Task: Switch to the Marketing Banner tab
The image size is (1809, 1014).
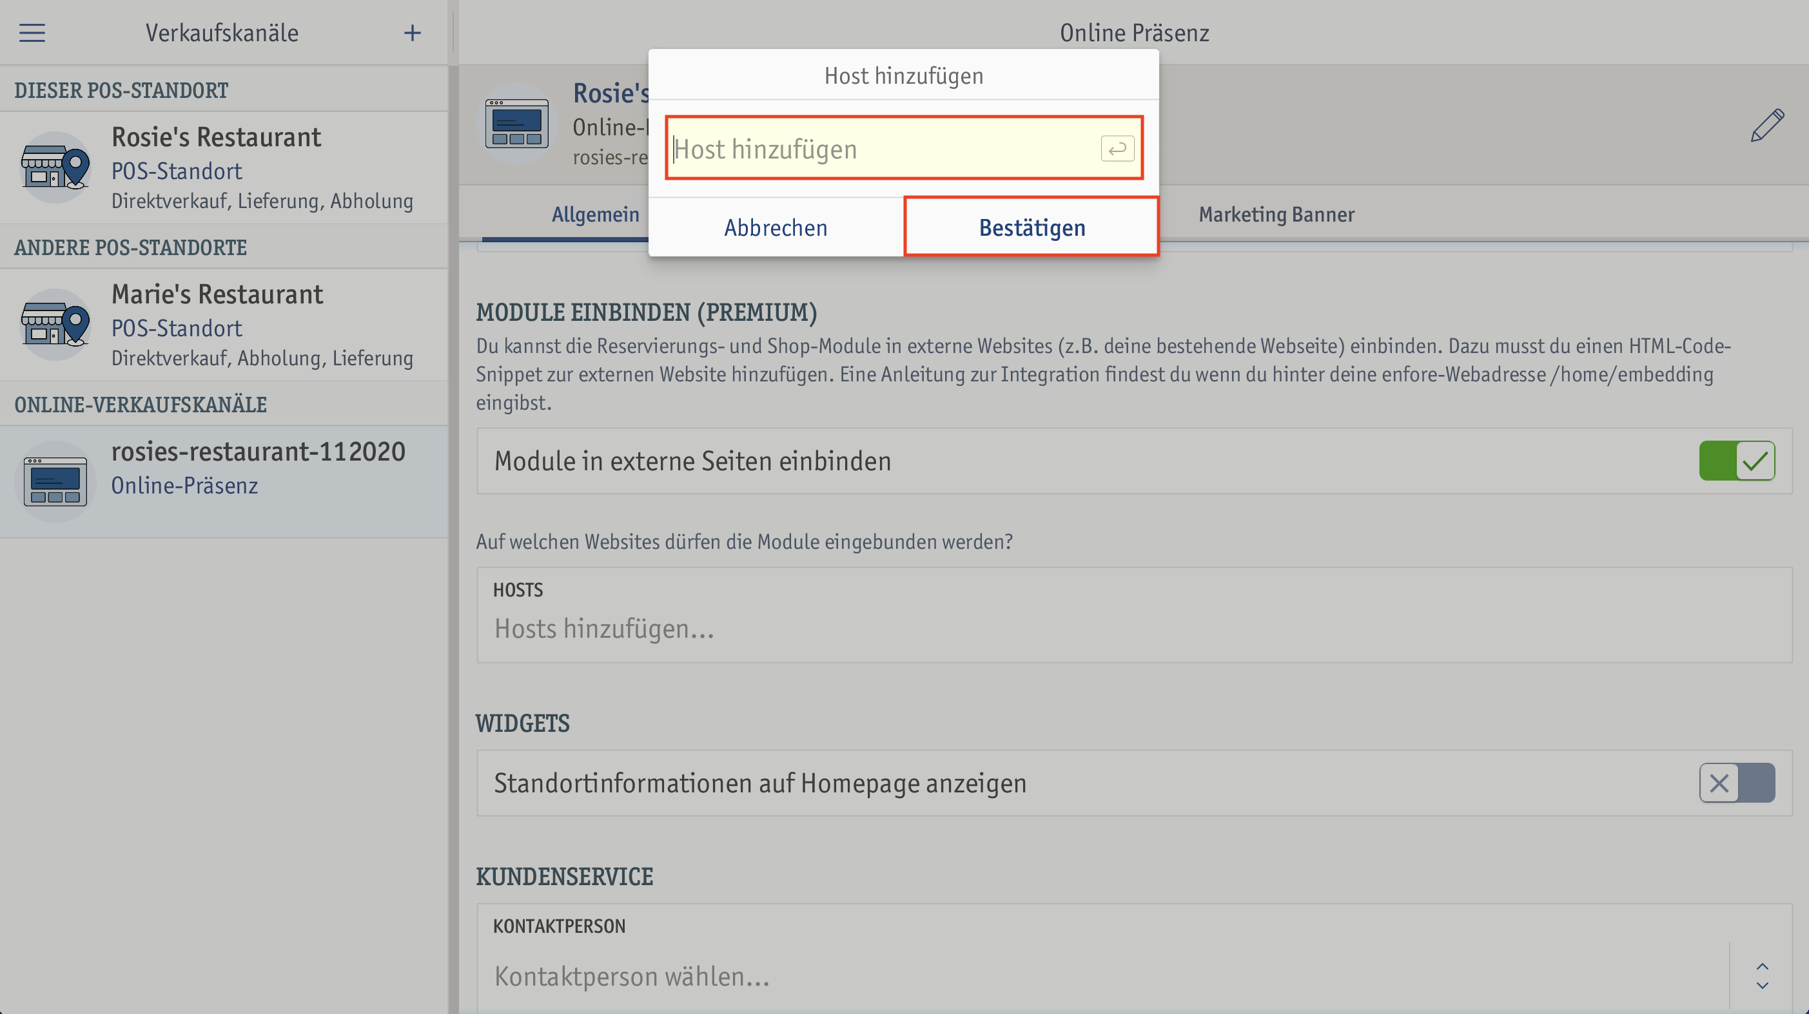Action: pyautogui.click(x=1276, y=214)
